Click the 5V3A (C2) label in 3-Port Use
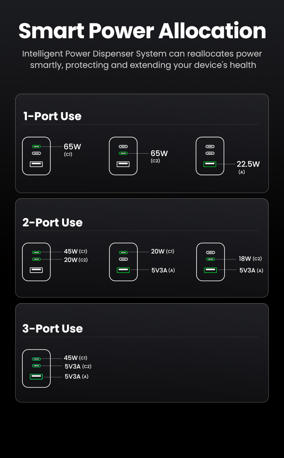 78,366
